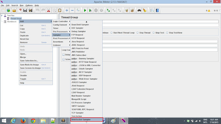This screenshot has height=124, width=221.
Task: Open the Edit menu
Action: click(x=8, y=6)
